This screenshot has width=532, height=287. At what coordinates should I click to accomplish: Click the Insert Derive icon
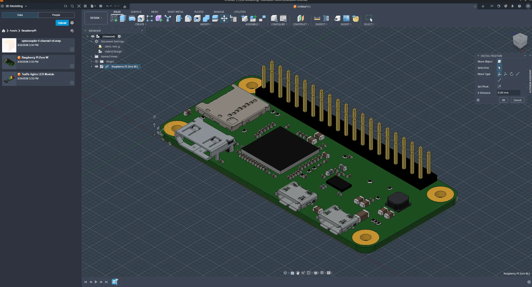point(337,18)
